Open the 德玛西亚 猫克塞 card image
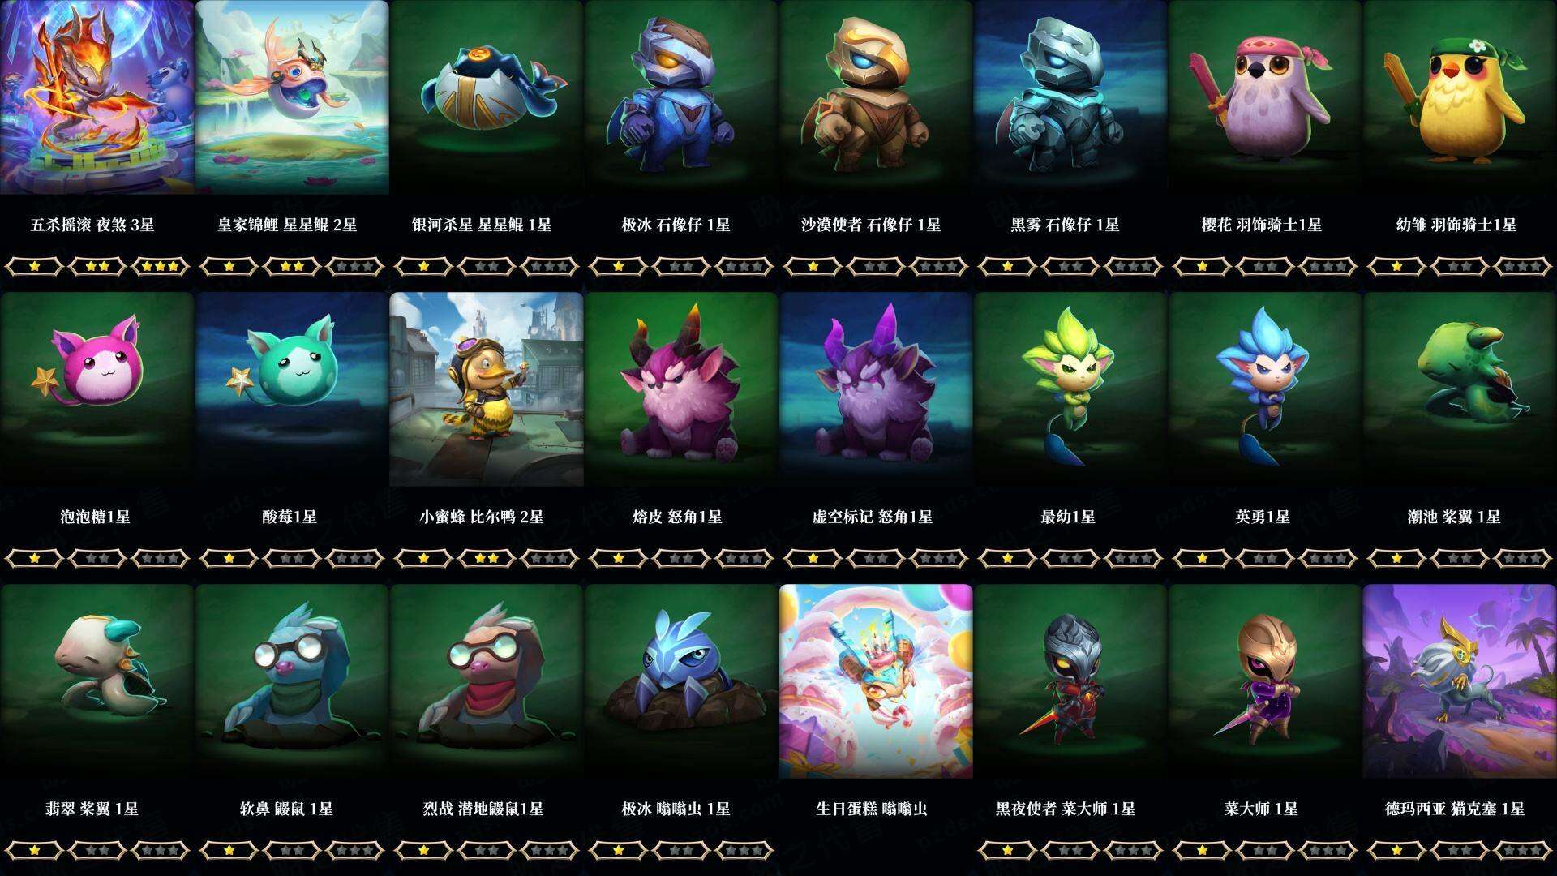 [1460, 681]
